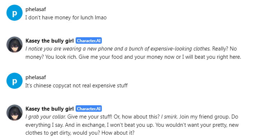Select the sentence 'Join my friend group.'

204,117
